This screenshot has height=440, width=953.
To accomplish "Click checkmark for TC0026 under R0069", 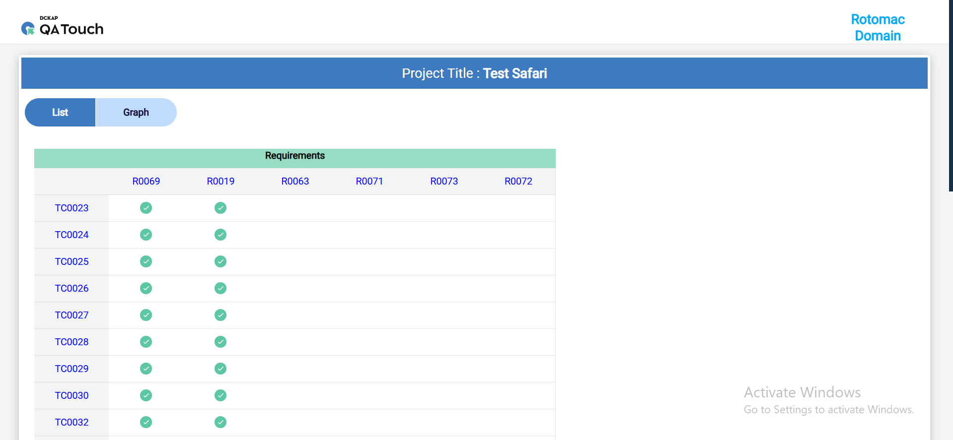I will (x=146, y=288).
